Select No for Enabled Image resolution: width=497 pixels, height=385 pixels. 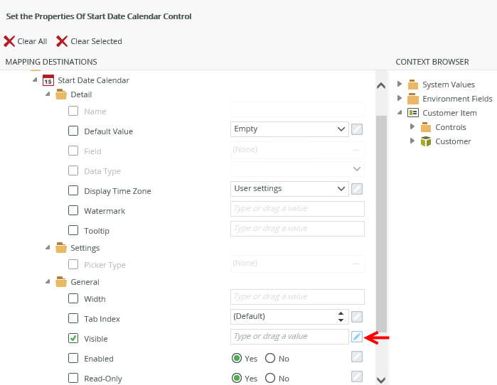click(270, 359)
